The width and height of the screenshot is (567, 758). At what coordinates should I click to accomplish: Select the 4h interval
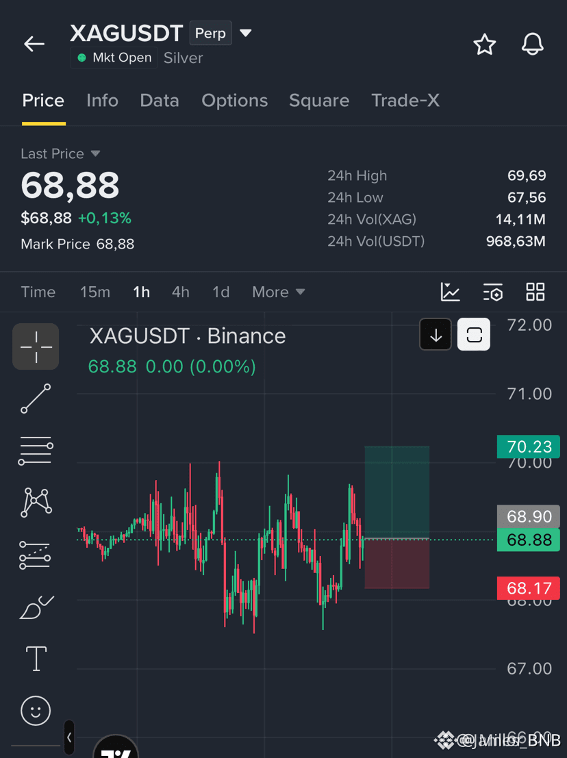[181, 292]
